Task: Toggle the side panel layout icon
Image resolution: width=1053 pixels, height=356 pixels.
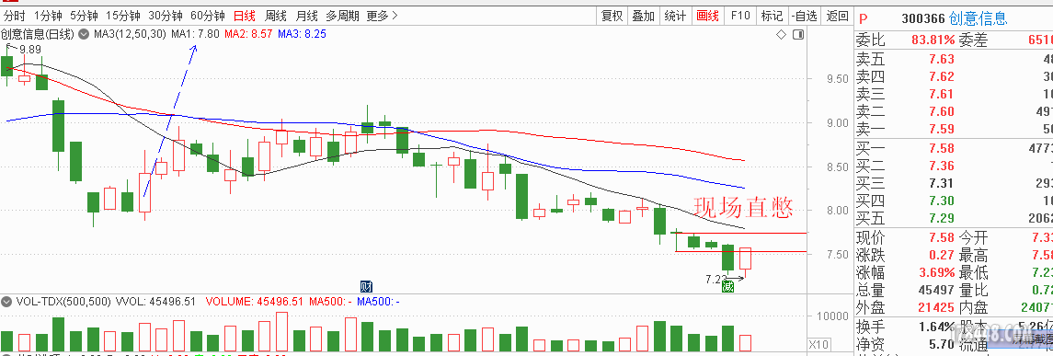Action: [798, 34]
